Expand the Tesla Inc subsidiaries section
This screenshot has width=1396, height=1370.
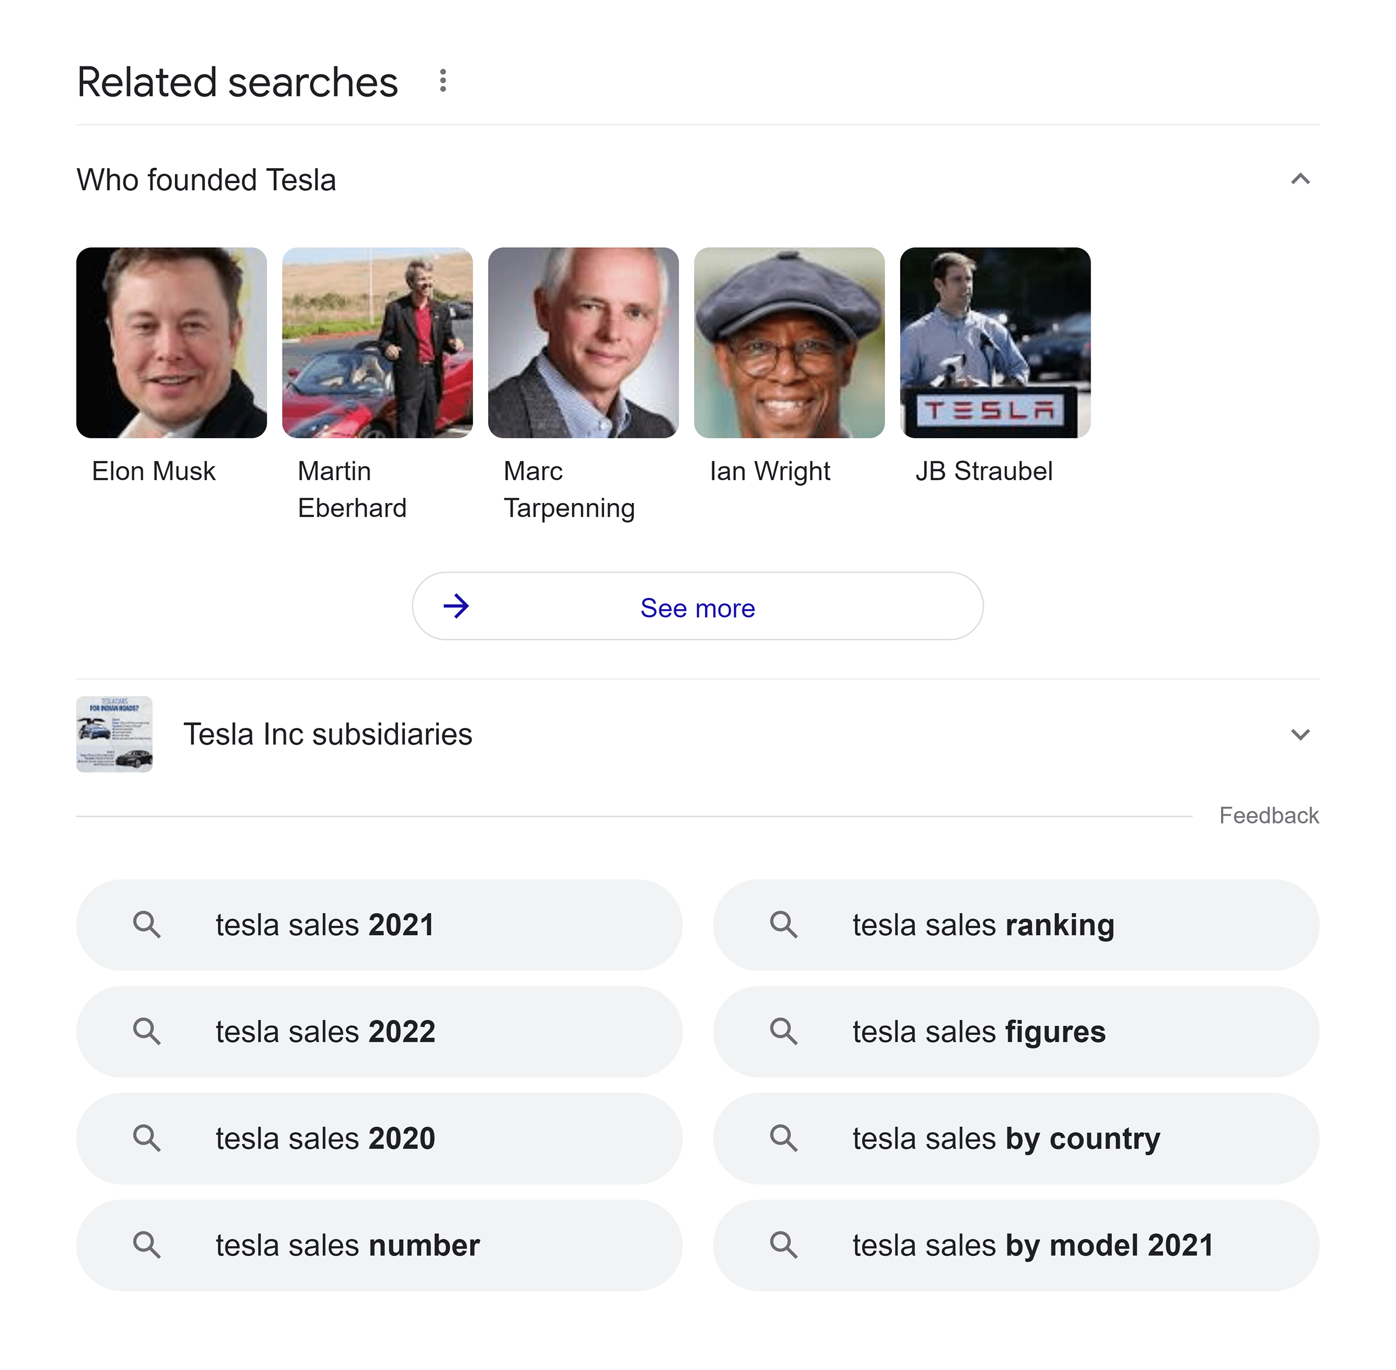coord(1299,735)
